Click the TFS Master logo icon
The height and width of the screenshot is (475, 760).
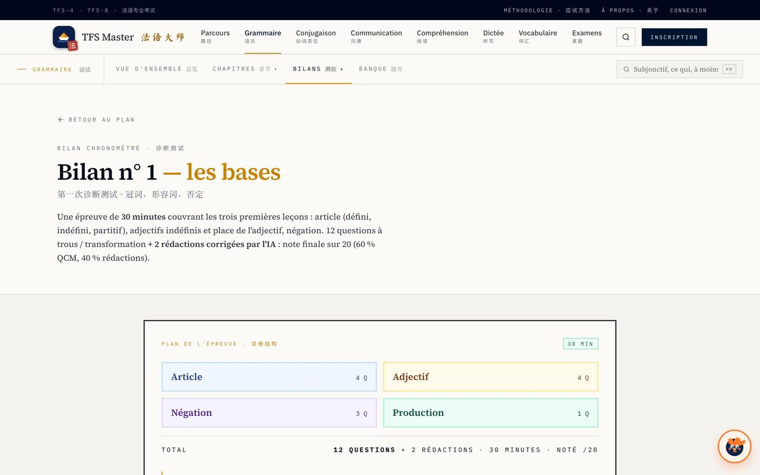[x=65, y=37]
